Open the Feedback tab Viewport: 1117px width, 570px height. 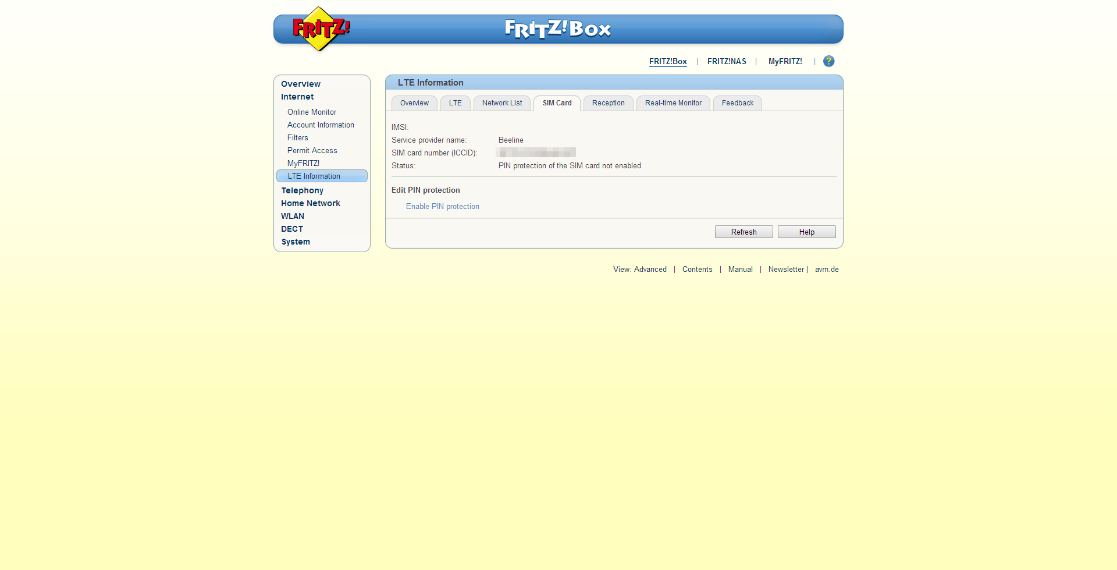pos(737,103)
